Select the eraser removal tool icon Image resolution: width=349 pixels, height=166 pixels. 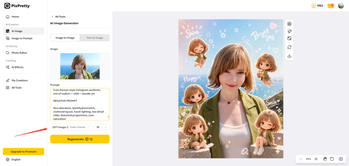tap(289, 31)
